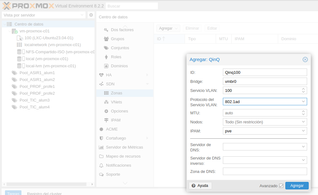
Task: Click IPAM signpost icon
Action: (x=106, y=120)
